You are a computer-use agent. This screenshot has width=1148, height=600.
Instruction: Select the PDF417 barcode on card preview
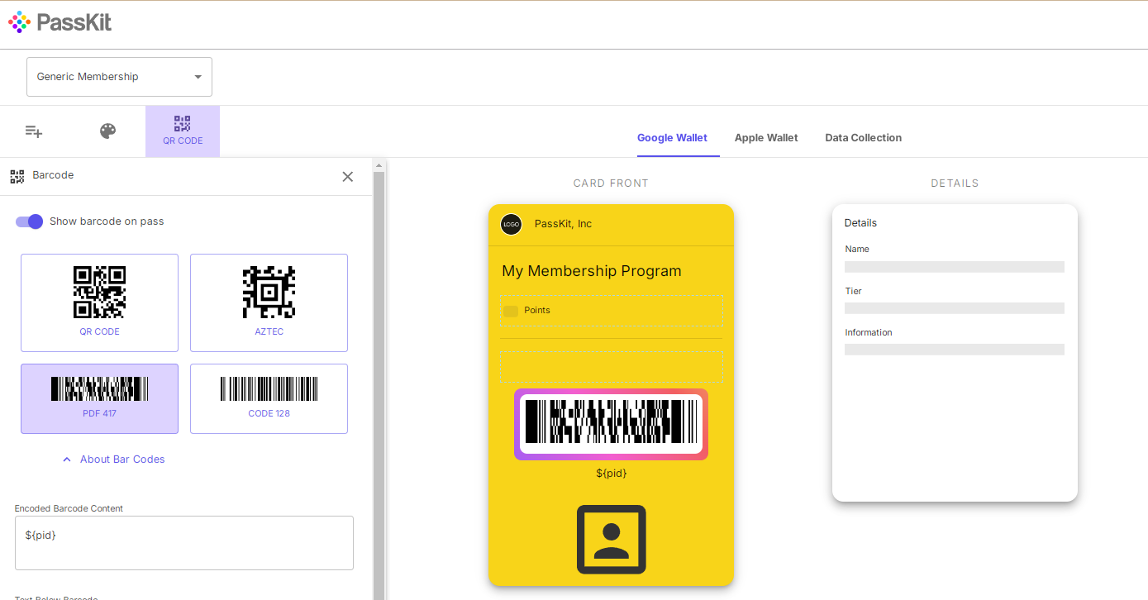pos(612,424)
